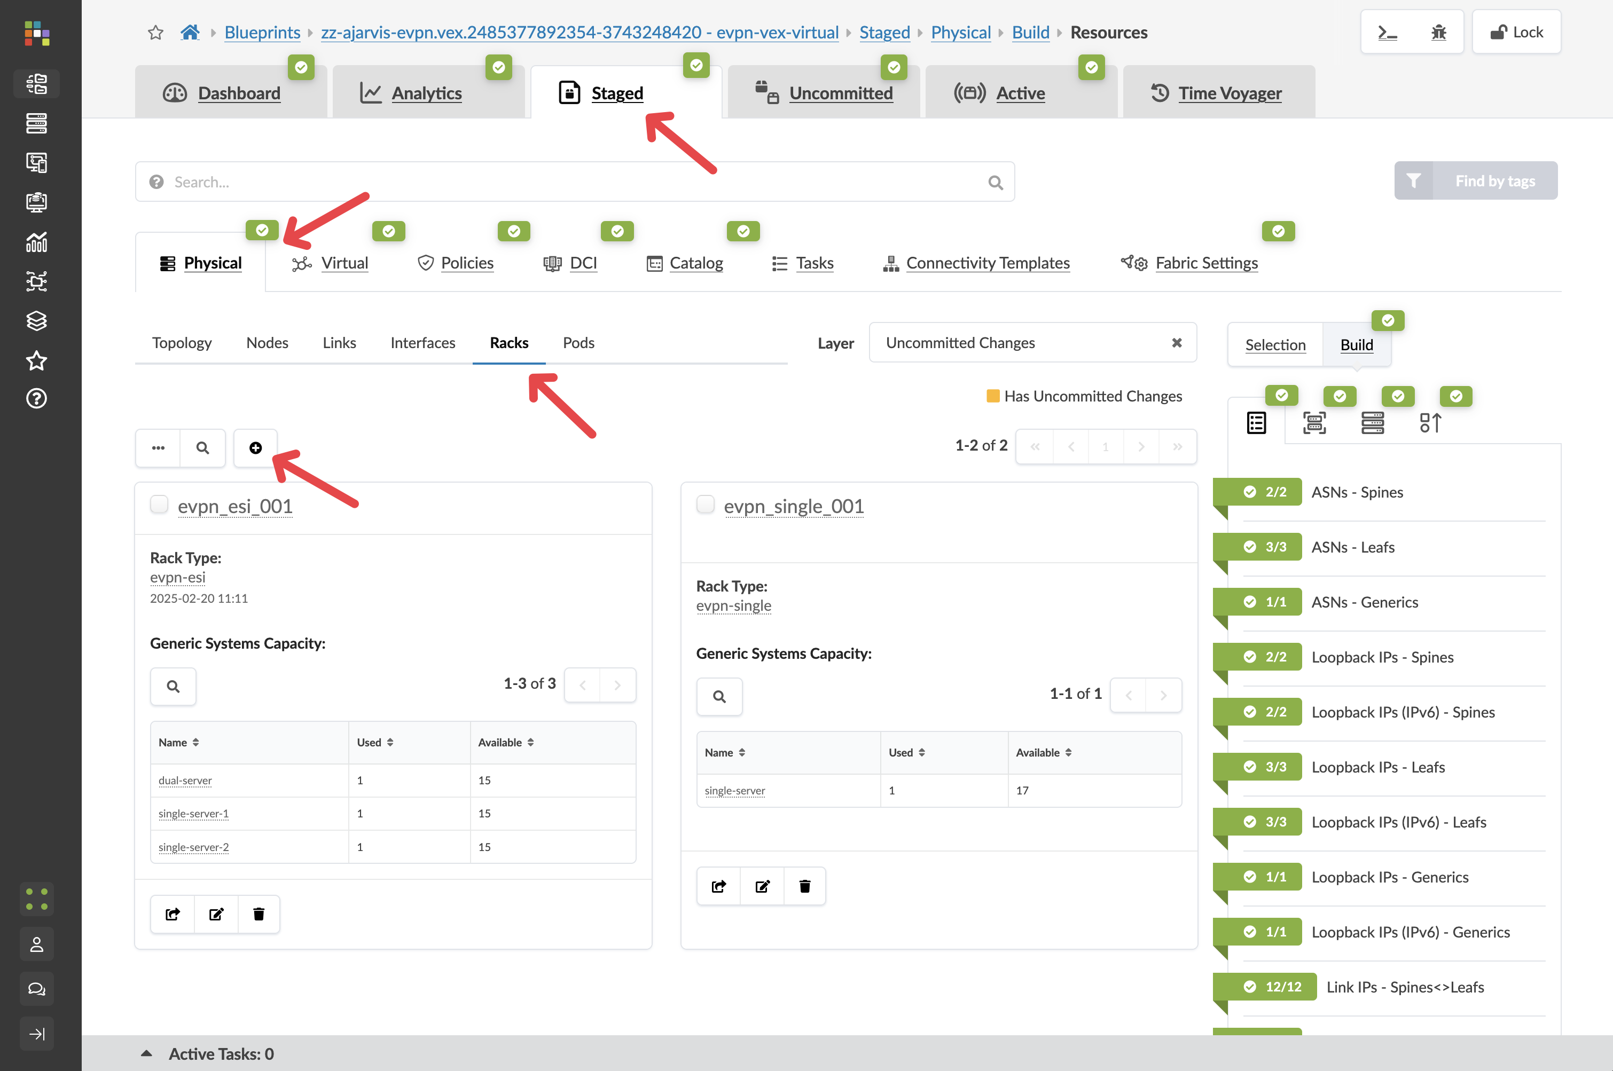This screenshot has height=1071, width=1613.
Task: Delete the evpn_esi_001 rack with the trash icon
Action: pos(259,914)
